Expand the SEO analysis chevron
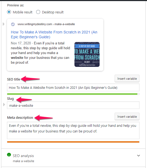This screenshot has height=168, width=147. 138,156
